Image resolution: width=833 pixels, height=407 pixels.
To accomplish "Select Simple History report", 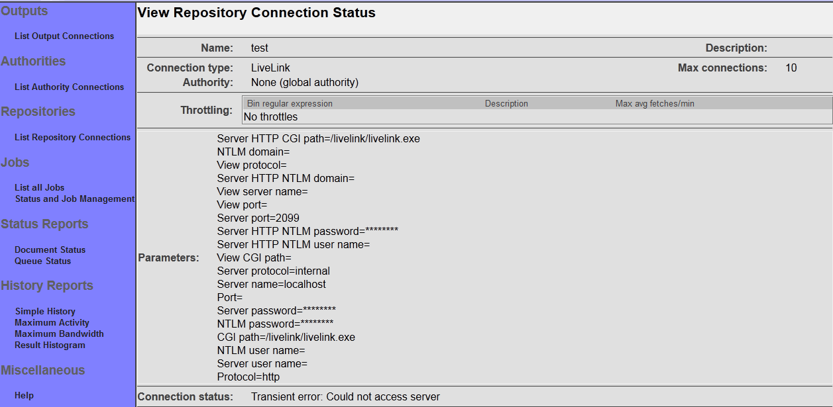I will point(45,312).
